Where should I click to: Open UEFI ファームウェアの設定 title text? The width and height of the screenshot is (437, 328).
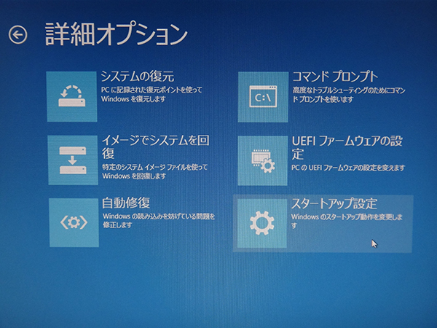click(x=347, y=147)
